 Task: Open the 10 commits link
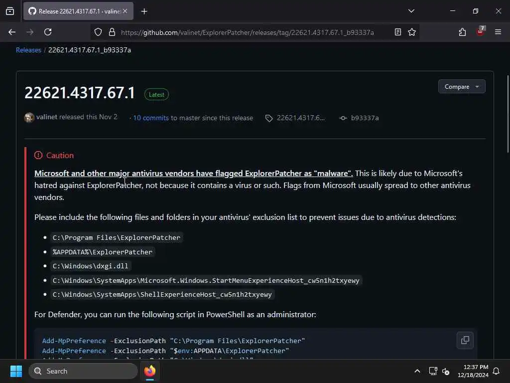[x=151, y=118]
